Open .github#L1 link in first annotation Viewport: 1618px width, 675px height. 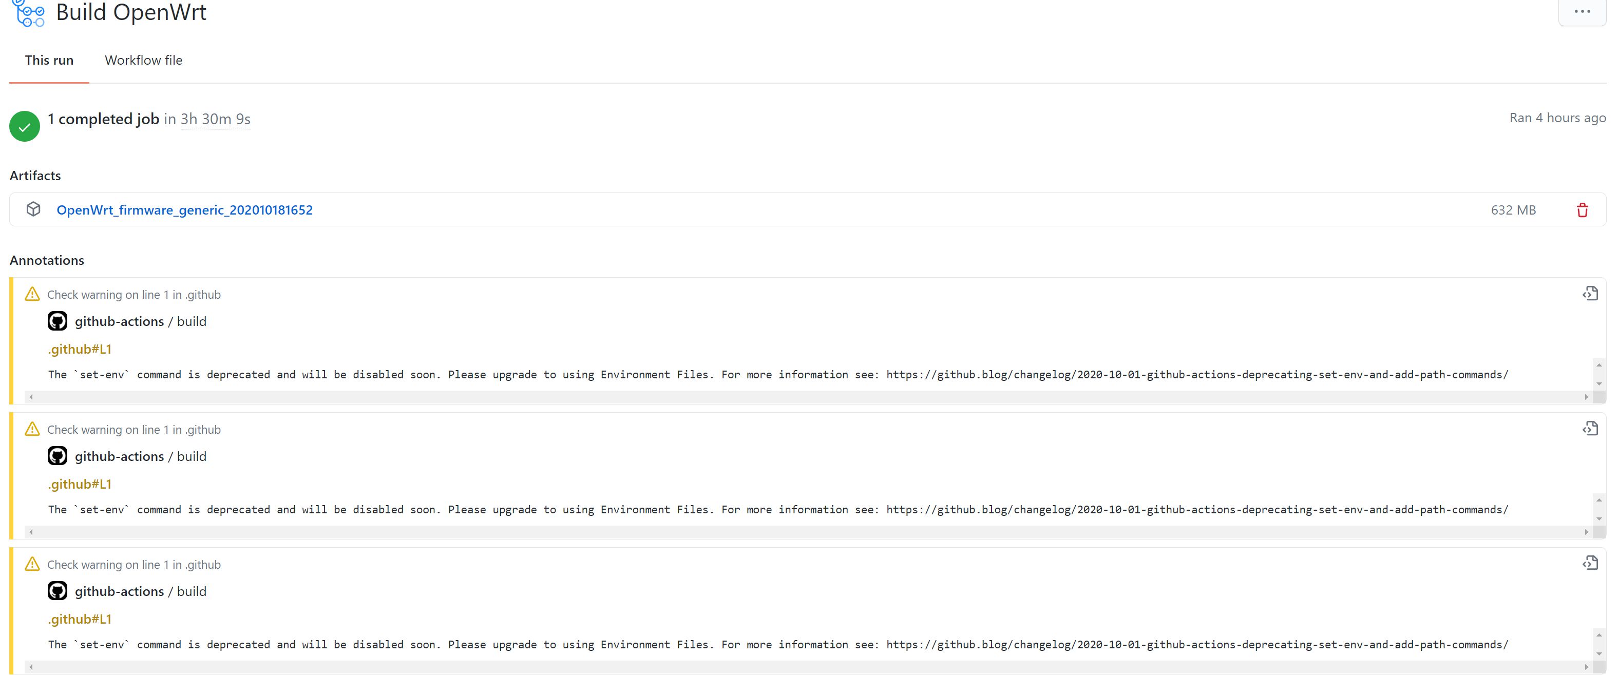[x=80, y=349]
